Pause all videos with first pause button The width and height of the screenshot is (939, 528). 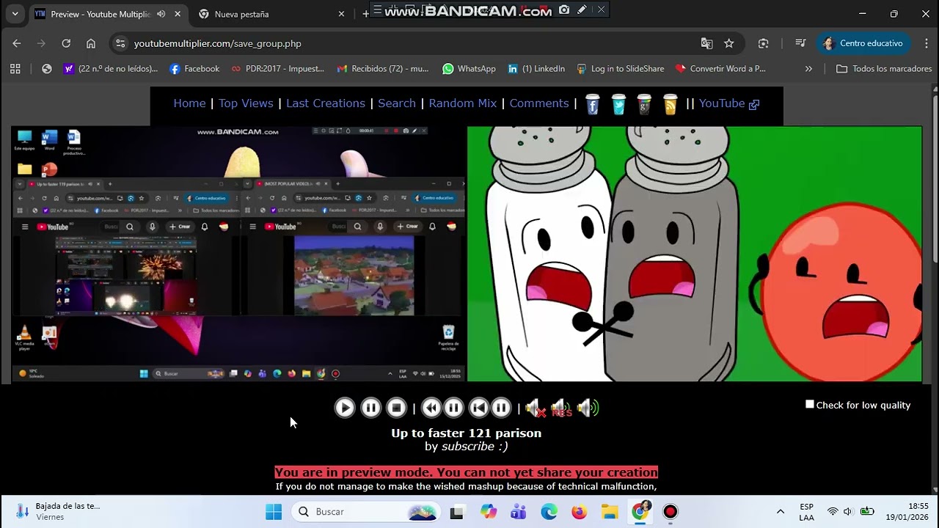pyautogui.click(x=370, y=408)
